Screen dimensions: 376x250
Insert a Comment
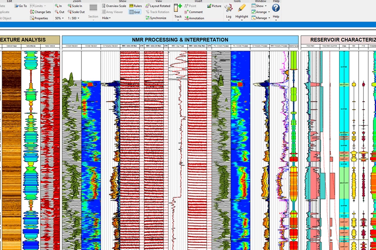pos(193,12)
